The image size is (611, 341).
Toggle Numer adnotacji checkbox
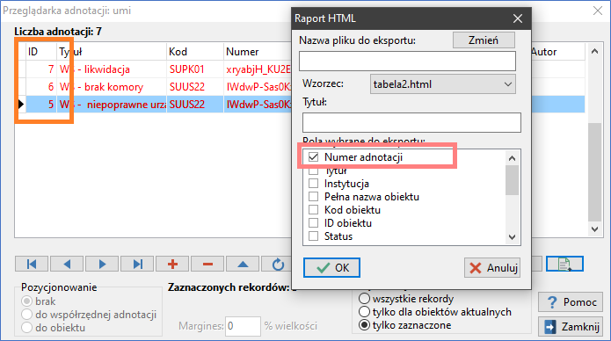click(x=313, y=157)
